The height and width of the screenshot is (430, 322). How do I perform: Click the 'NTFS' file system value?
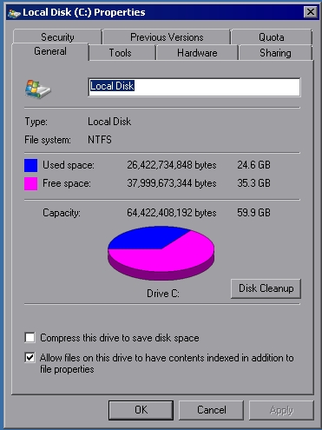pyautogui.click(x=100, y=140)
